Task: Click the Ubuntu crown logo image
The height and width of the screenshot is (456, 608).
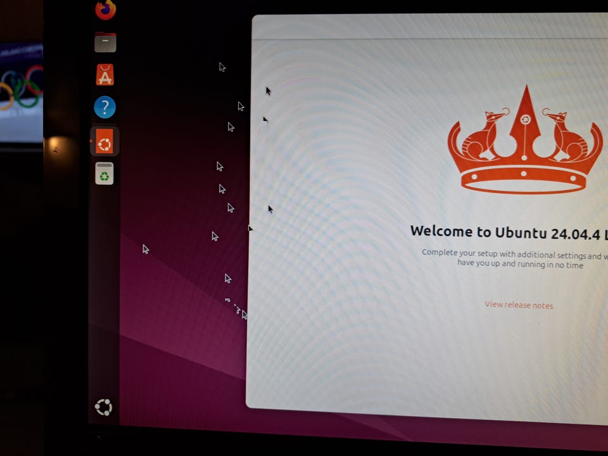Action: coord(525,139)
